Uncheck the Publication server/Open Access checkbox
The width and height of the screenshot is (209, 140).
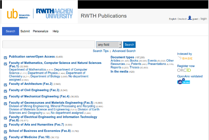pos(5,58)
